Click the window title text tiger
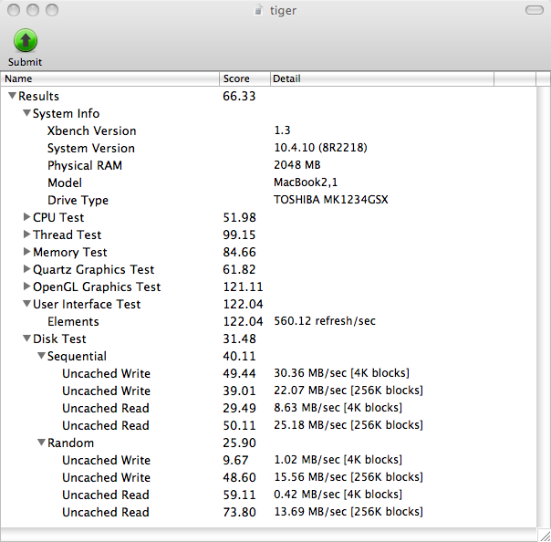551x542 pixels. pyautogui.click(x=283, y=11)
